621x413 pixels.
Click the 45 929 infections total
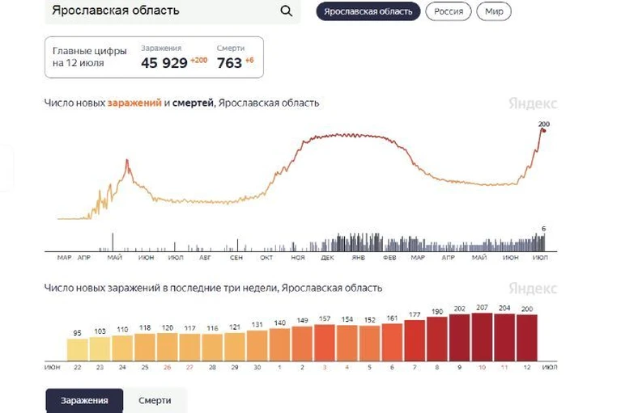click(x=164, y=63)
